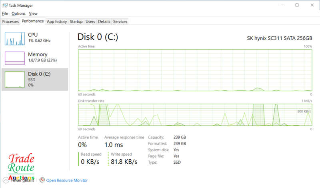
Task: Open the Services tab
Action: point(120,22)
